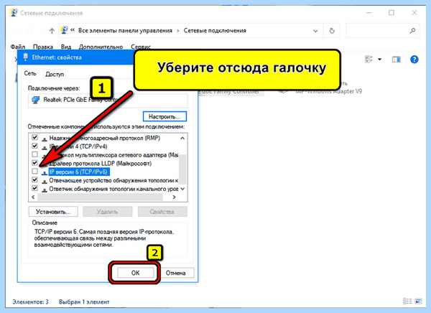Open the Правка menu

coord(43,47)
